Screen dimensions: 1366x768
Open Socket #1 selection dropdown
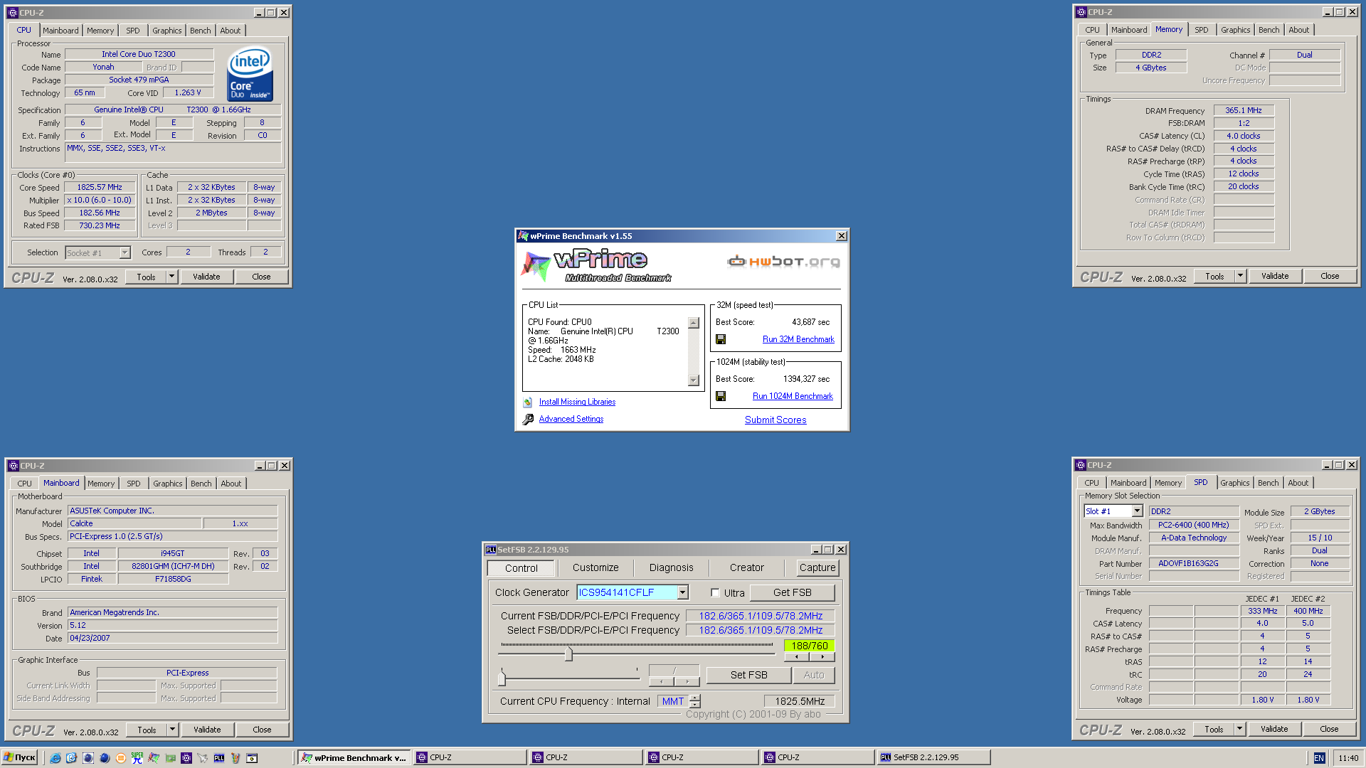125,252
